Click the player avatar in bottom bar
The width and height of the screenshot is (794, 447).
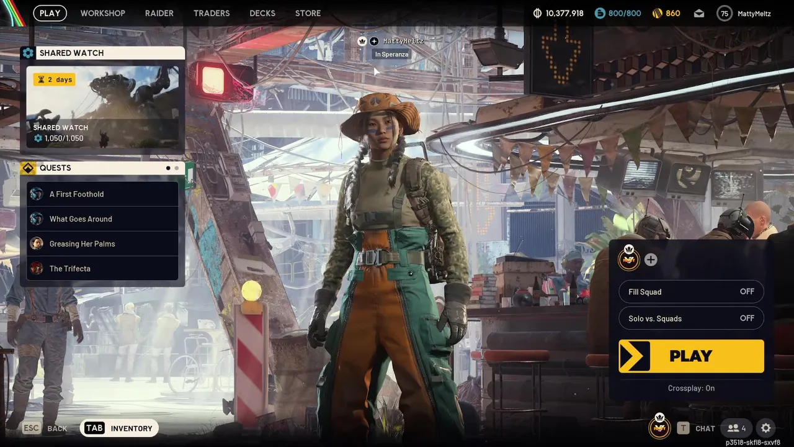click(x=659, y=427)
